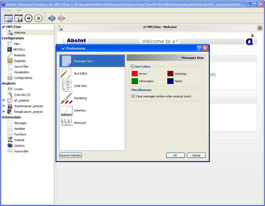Cancel the Preferences dialog
The width and height of the screenshot is (265, 206).
coord(196,155)
